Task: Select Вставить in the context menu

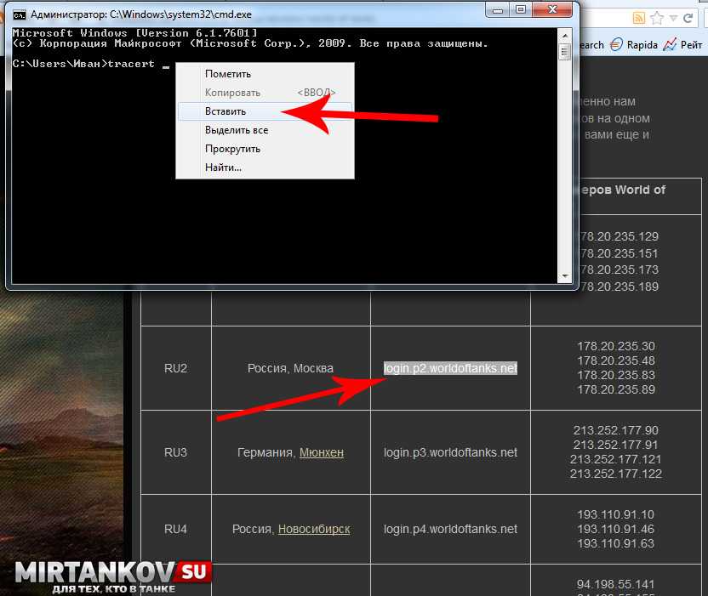Action: click(226, 111)
